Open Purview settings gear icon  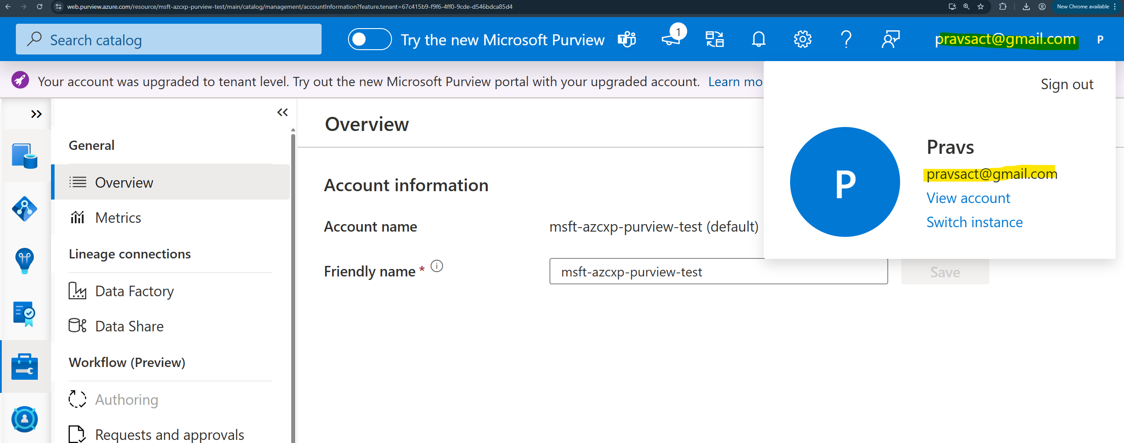point(802,39)
